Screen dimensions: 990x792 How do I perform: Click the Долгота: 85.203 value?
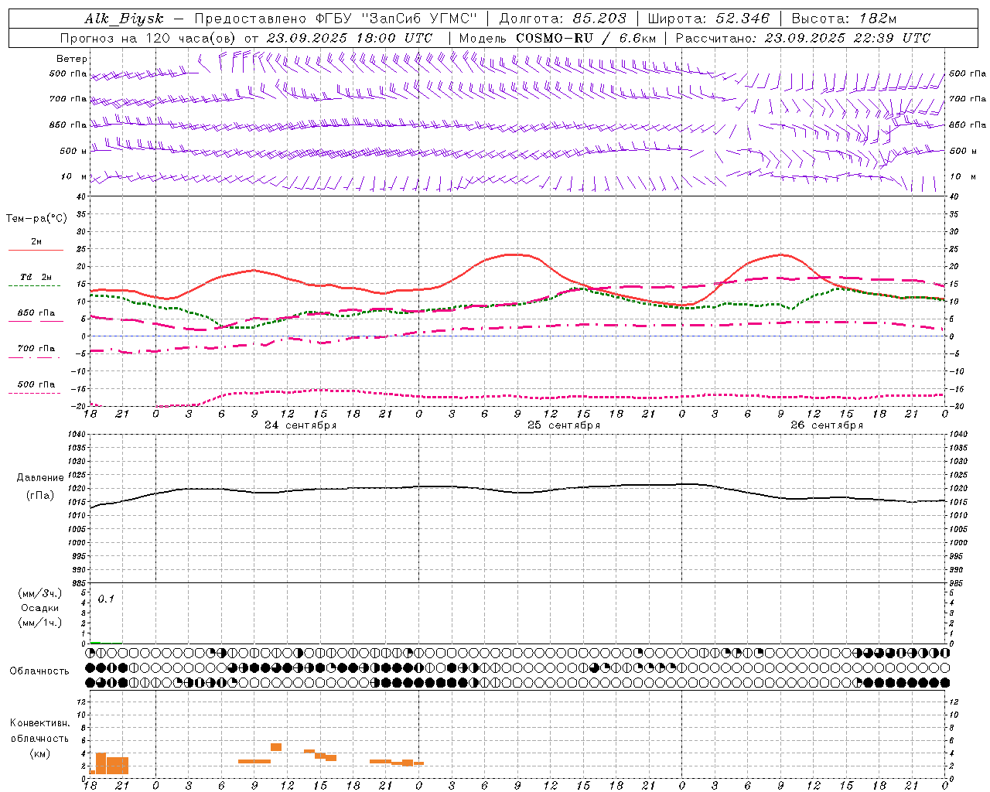(562, 19)
